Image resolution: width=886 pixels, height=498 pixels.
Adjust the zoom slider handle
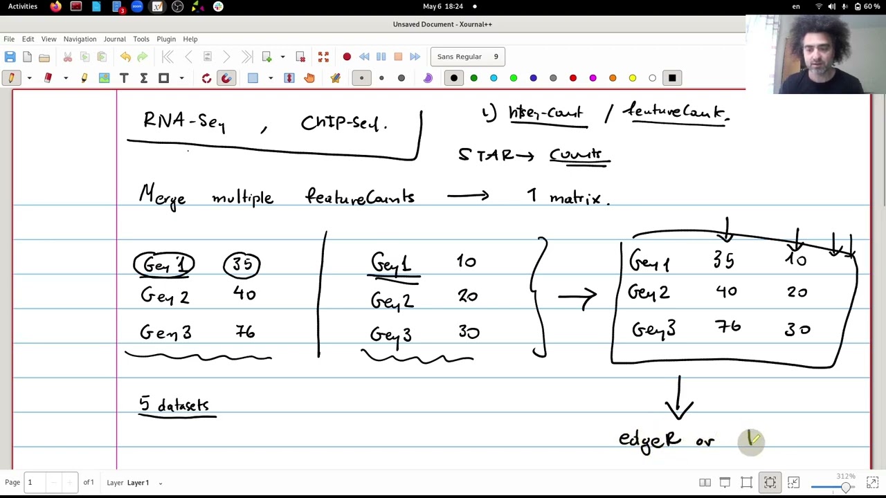(845, 488)
